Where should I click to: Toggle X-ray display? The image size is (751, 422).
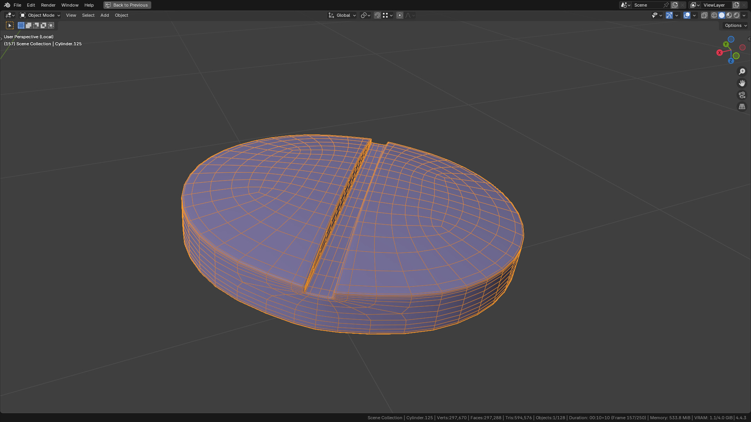coord(704,15)
